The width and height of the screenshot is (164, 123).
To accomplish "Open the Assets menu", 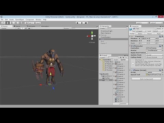I will (12, 19).
